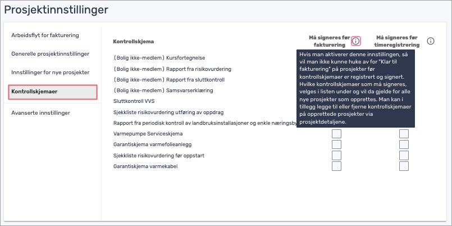Click the info icon beside 'Må signeres før timeregistrering'
This screenshot has height=226, width=452.
click(430, 41)
